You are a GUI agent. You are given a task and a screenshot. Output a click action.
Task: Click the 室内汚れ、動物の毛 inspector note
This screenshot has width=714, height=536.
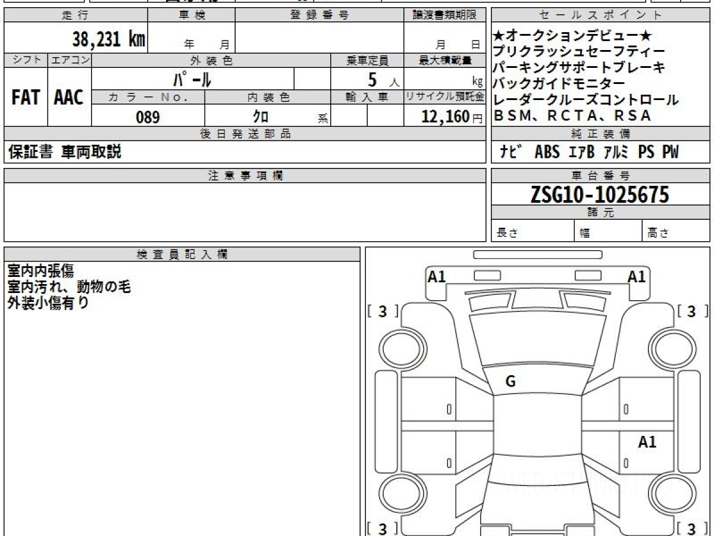[69, 287]
